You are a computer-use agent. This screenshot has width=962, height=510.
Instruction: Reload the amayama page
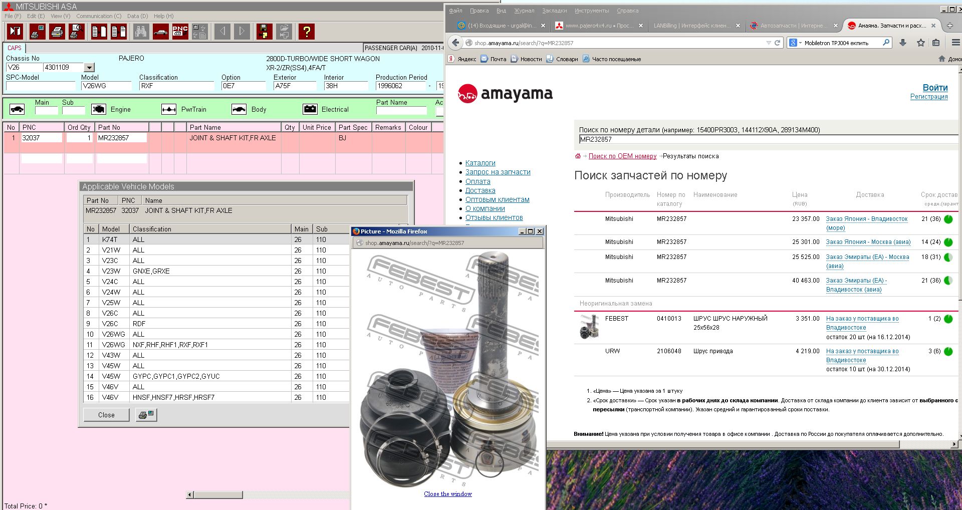pyautogui.click(x=778, y=43)
